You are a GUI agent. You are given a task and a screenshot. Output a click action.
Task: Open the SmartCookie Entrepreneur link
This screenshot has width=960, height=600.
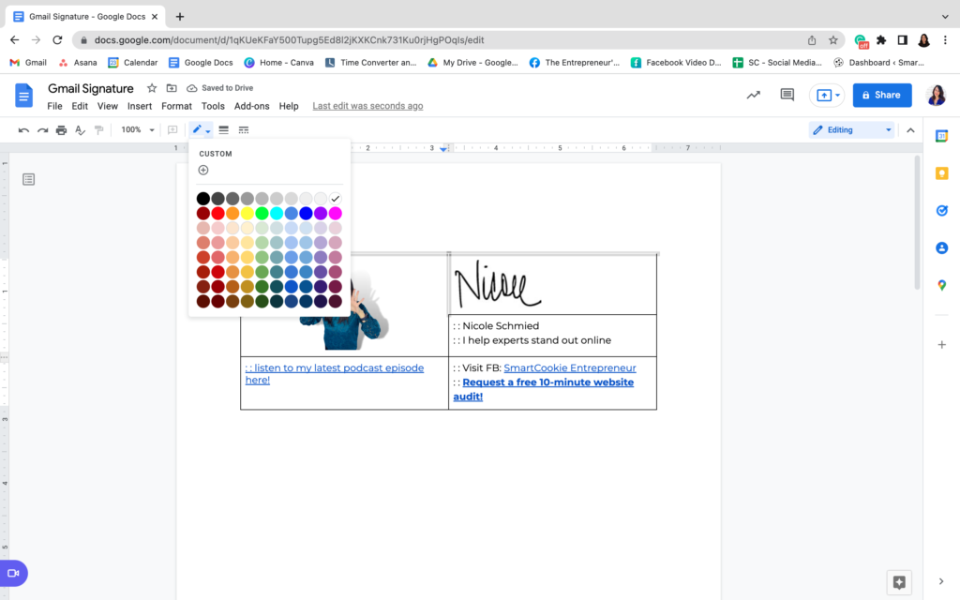point(569,367)
